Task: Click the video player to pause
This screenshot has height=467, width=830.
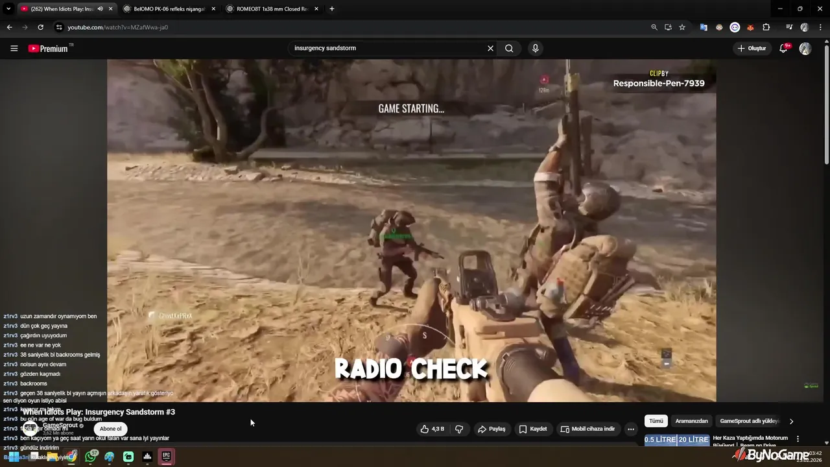Action: (x=412, y=230)
